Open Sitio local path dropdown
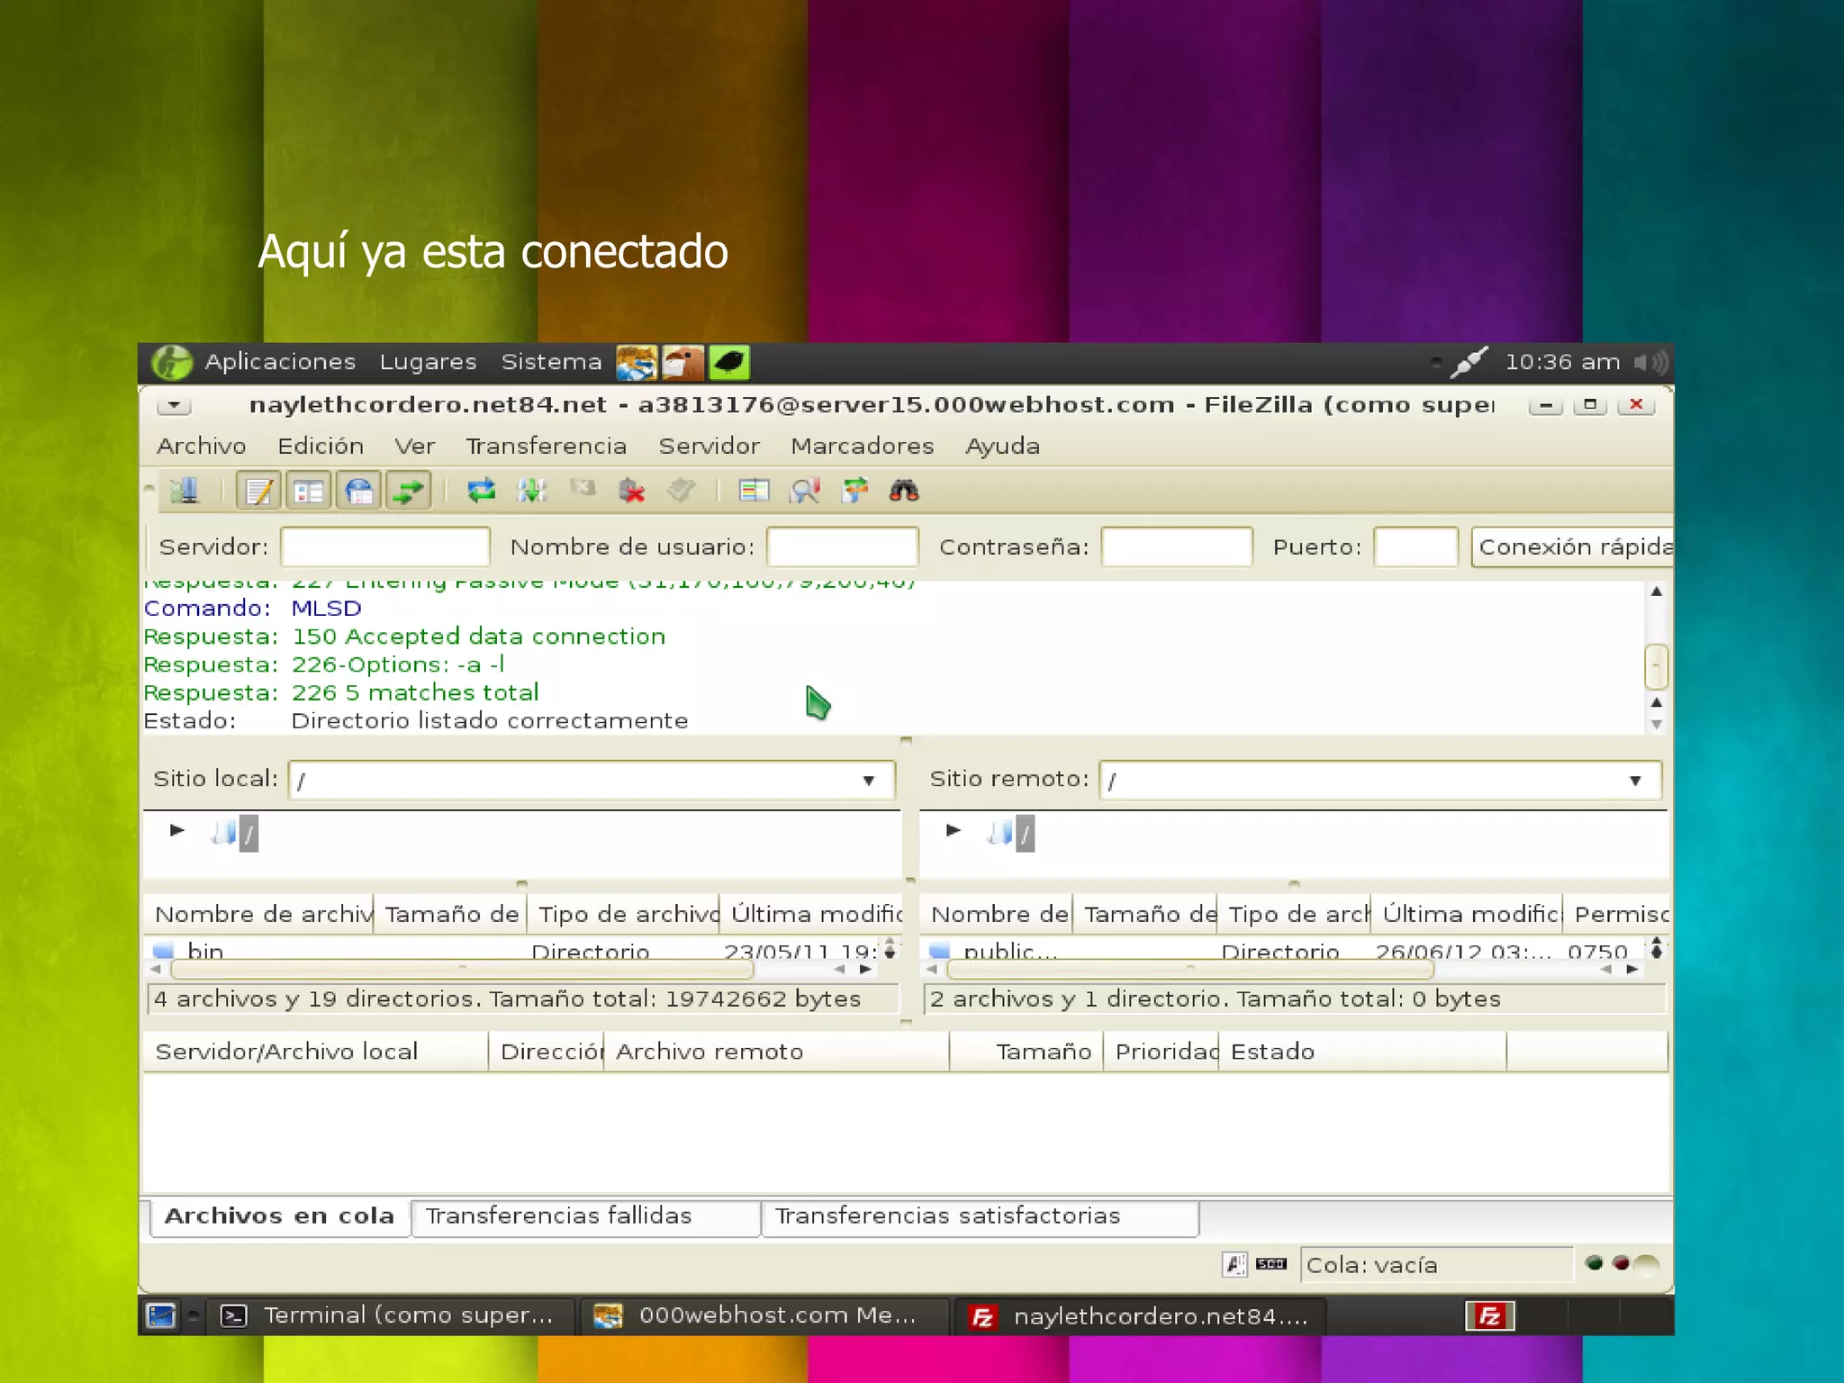 pos(869,781)
